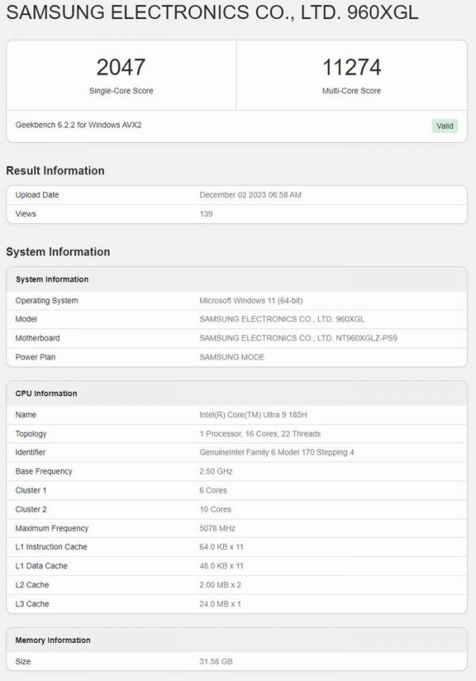Click the SAMSUNG ELECTRONICS 960XGL page title

coord(212,13)
